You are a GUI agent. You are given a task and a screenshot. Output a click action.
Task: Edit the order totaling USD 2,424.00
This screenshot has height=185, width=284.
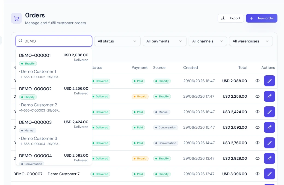point(269,112)
